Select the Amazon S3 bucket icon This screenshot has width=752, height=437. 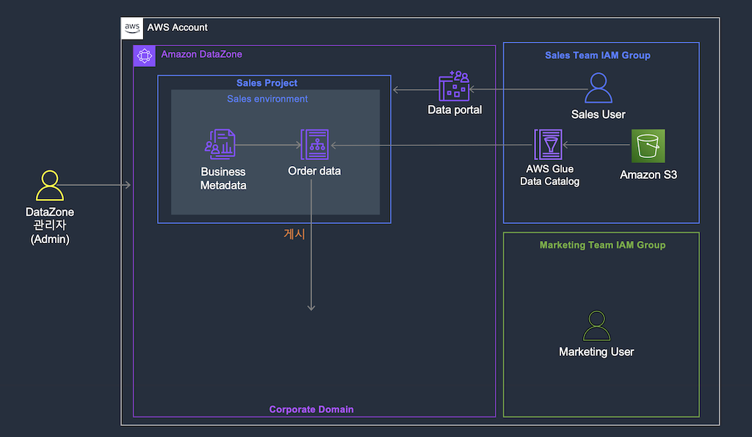coord(648,146)
